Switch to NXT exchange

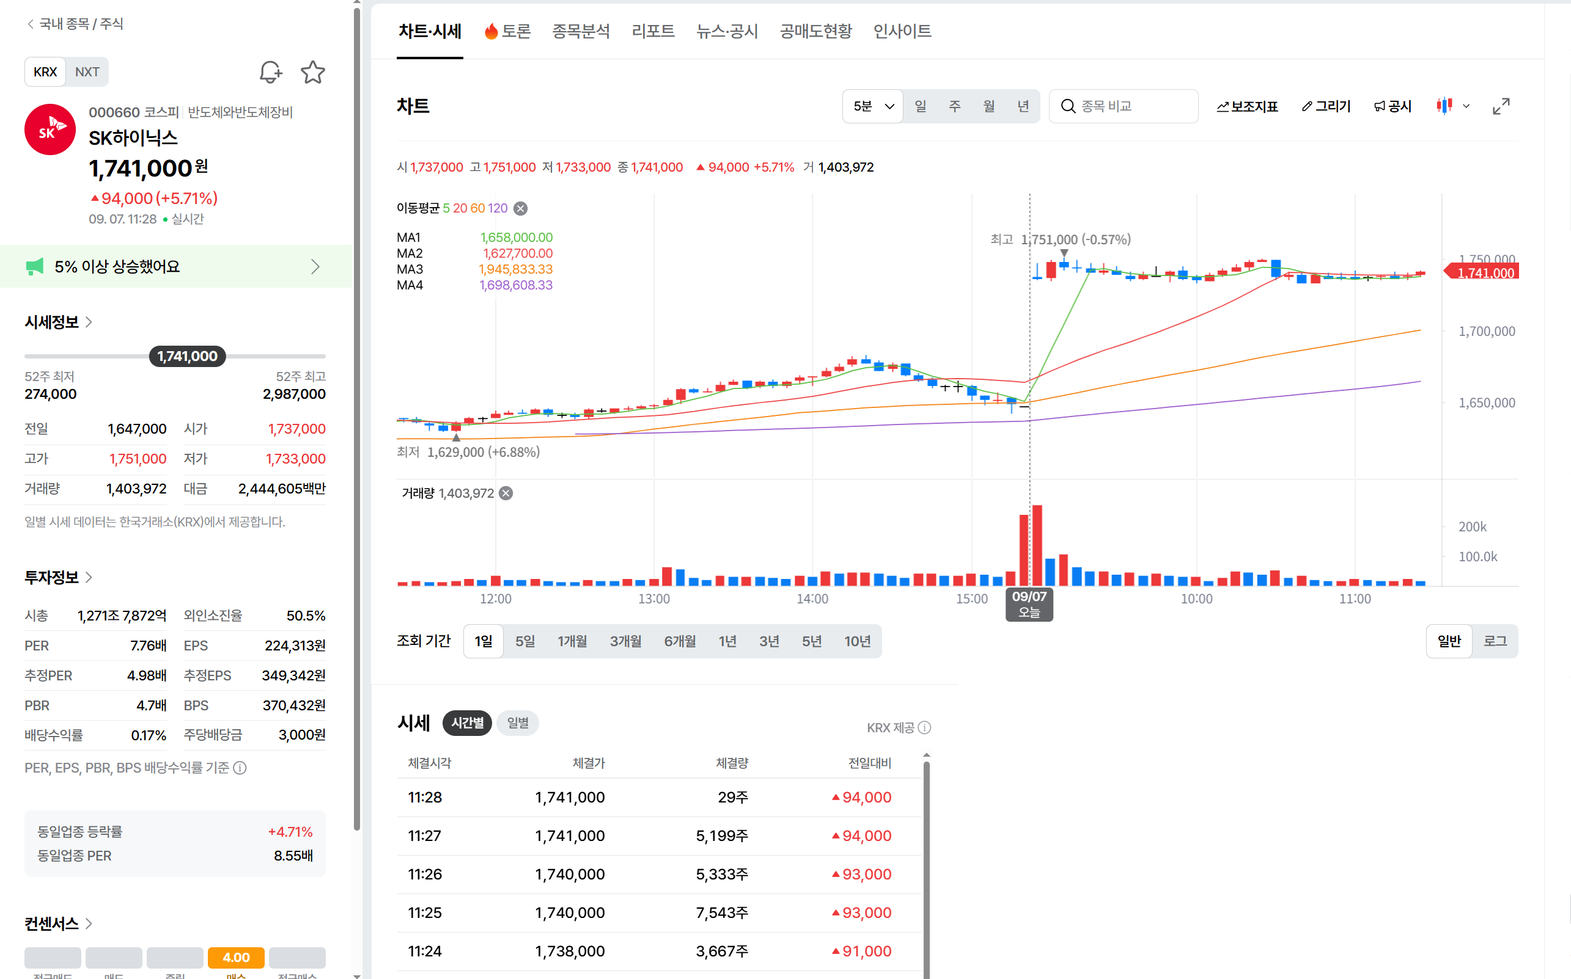[87, 72]
